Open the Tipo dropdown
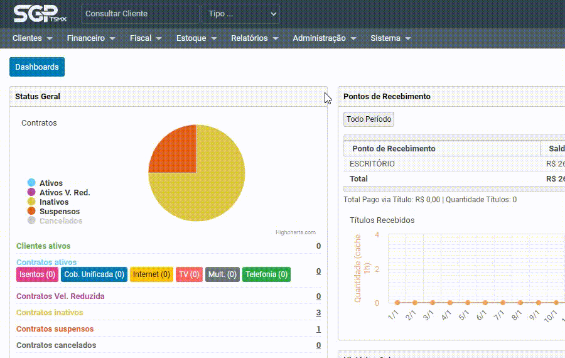This screenshot has width=565, height=358. (240, 14)
